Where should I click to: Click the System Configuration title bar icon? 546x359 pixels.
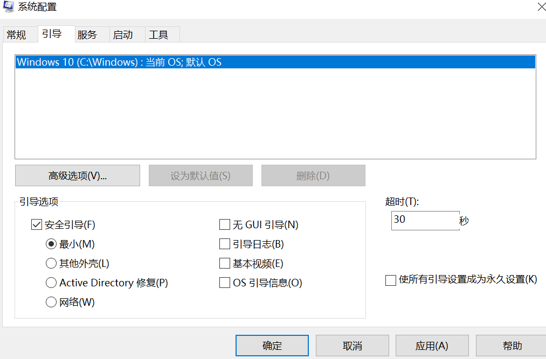(x=8, y=6)
